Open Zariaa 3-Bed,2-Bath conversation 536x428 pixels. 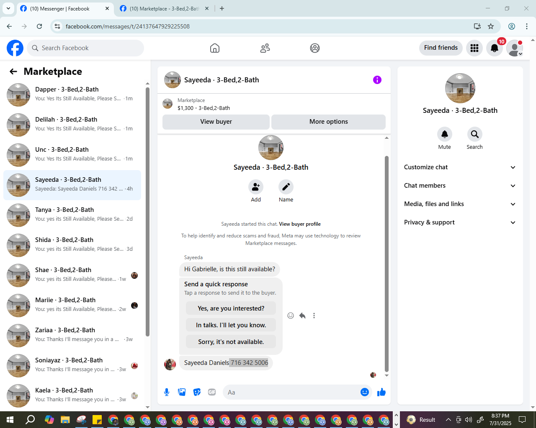[72, 336]
